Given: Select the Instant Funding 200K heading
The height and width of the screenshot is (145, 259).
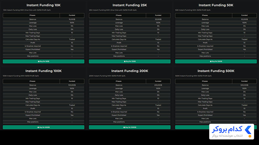Looking at the screenshot, I should (130, 71).
